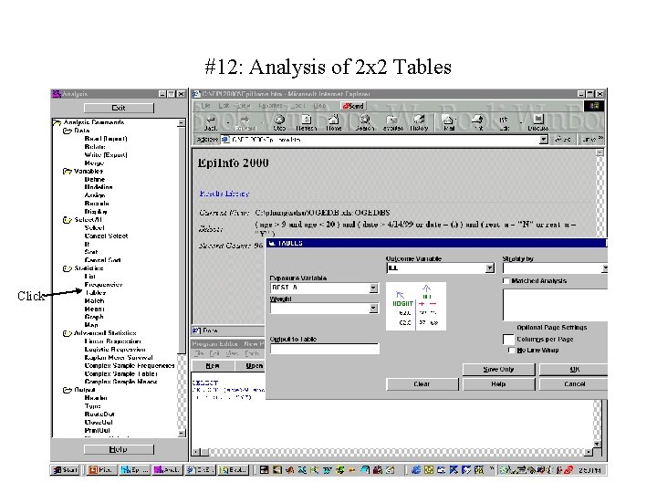
Task: Open History from the toolbar
Action: pyautogui.click(x=419, y=123)
